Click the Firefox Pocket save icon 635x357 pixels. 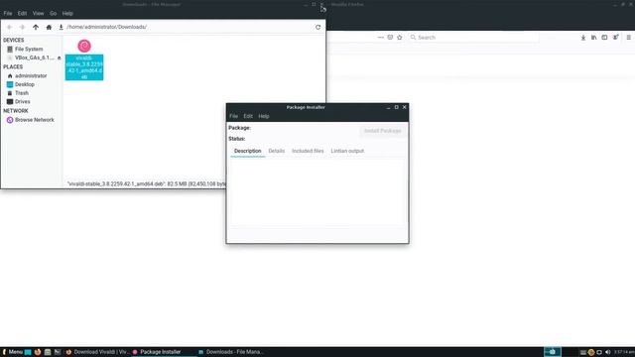390,38
